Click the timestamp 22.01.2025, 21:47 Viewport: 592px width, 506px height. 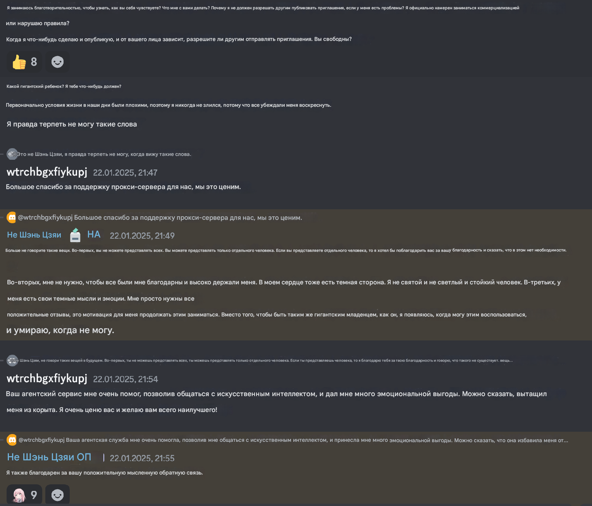(125, 173)
